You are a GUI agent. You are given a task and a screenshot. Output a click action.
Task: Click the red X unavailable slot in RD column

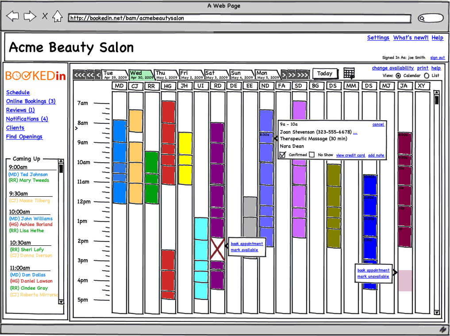point(217,248)
